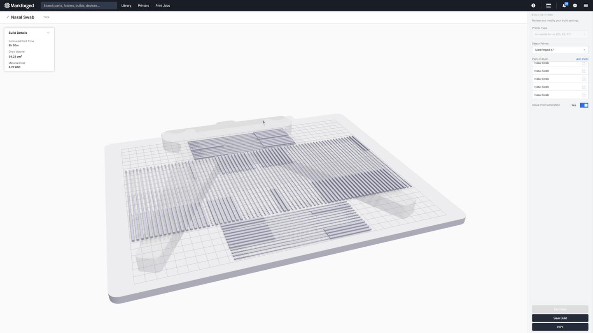Collapse the Build Details panel
This screenshot has width=593, height=333.
point(48,32)
